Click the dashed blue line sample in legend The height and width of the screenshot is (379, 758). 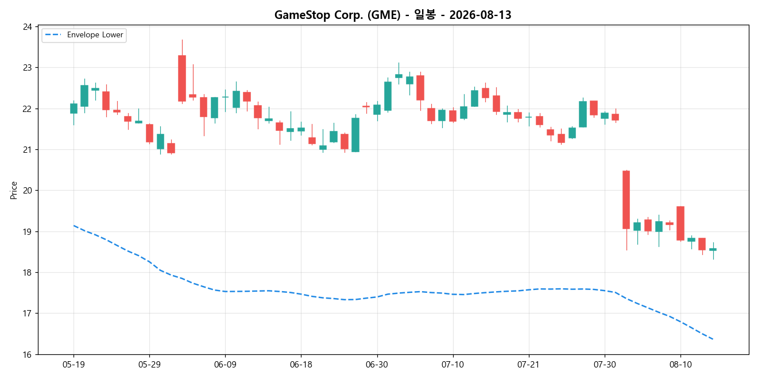(x=54, y=35)
